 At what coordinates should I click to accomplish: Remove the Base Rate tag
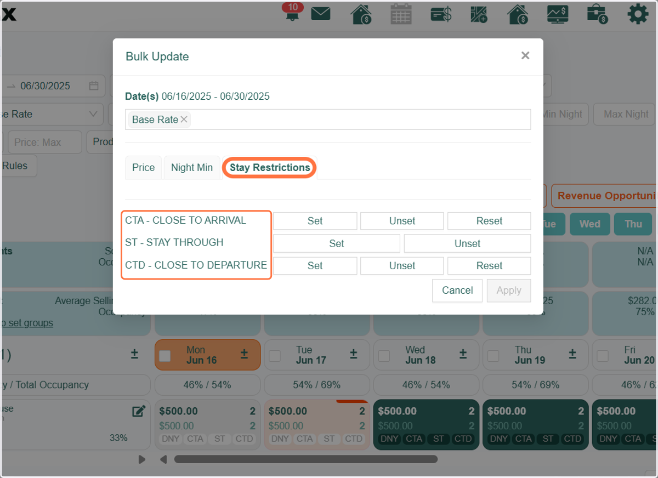coord(184,119)
